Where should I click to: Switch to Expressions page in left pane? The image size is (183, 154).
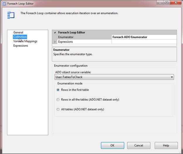coord(21,46)
